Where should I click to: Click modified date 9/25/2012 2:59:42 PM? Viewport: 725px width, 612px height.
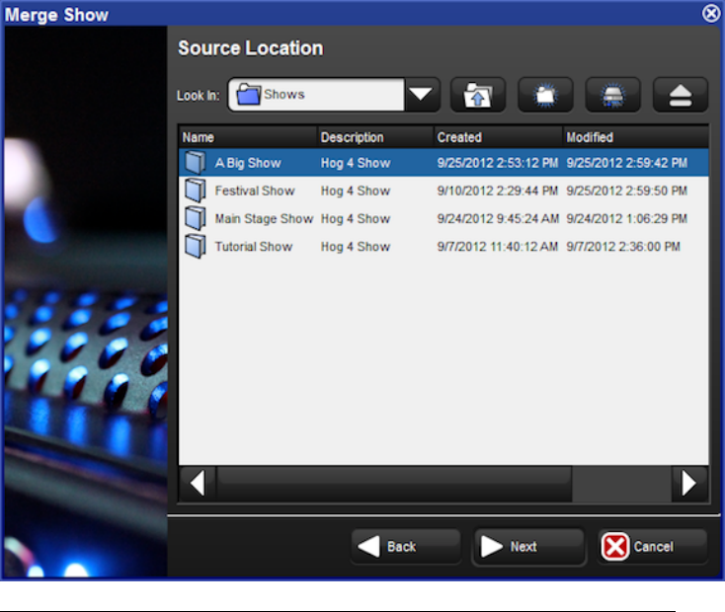(x=626, y=163)
